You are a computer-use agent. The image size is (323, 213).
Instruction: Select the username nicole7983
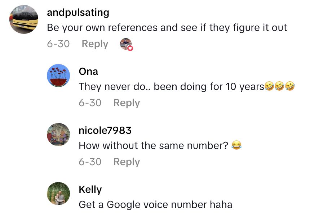pos(105,130)
